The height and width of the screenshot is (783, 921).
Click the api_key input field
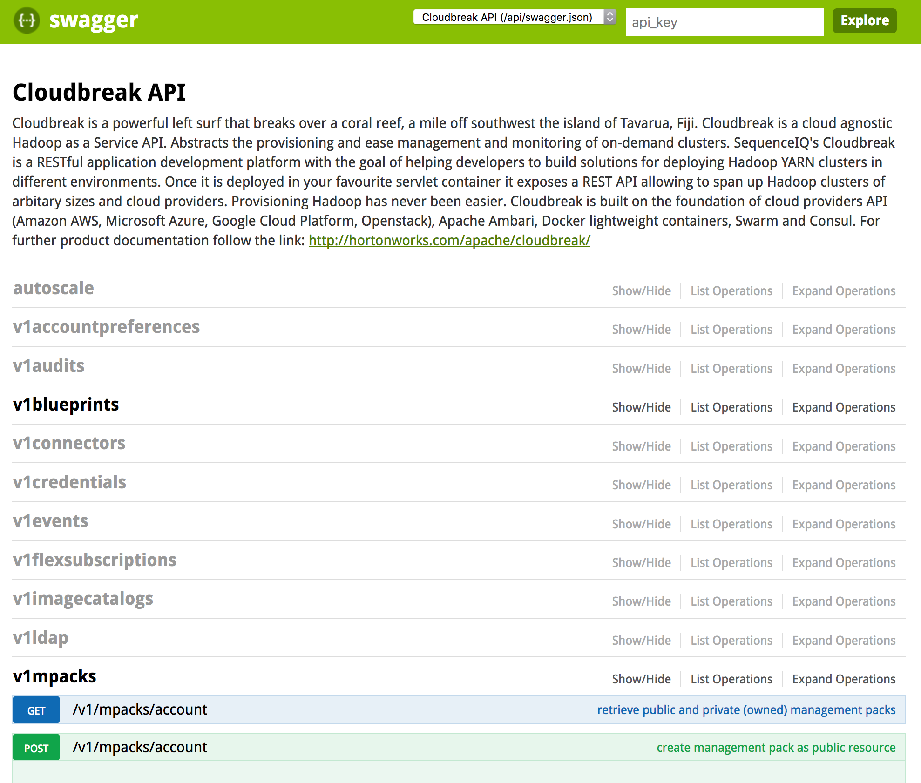click(725, 22)
